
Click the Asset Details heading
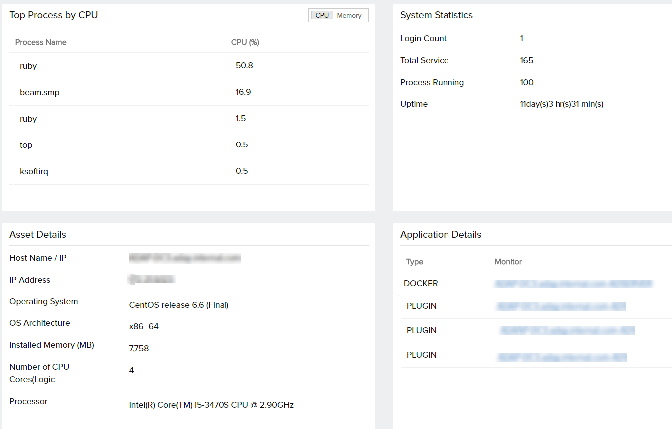tap(37, 234)
